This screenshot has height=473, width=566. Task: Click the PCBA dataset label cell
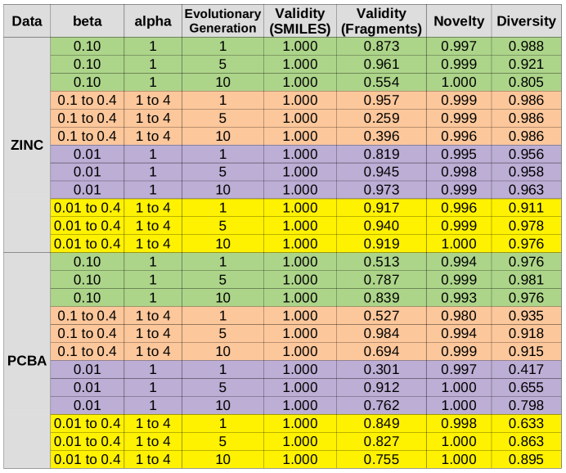[x=27, y=360]
